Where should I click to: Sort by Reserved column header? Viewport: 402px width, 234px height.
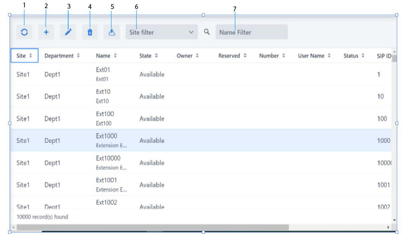(x=232, y=56)
